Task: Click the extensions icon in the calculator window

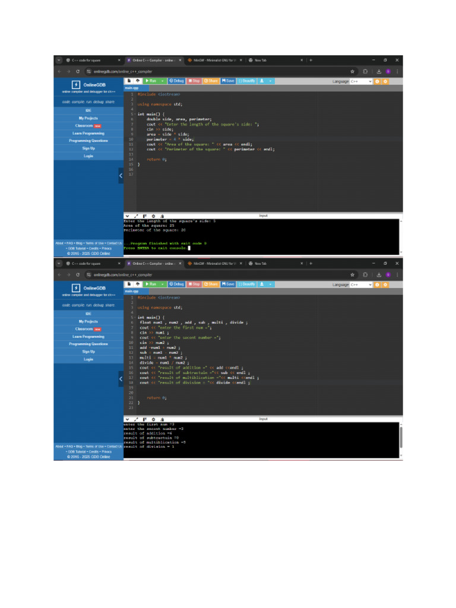Action: coord(365,274)
